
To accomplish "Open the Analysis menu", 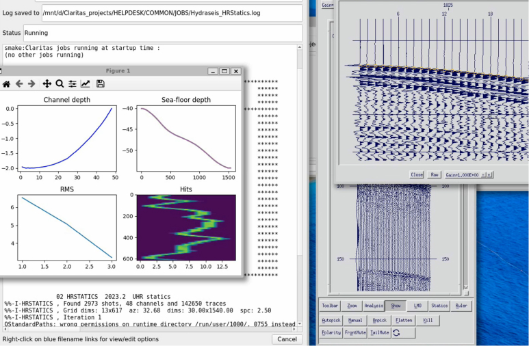I will coord(374,306).
